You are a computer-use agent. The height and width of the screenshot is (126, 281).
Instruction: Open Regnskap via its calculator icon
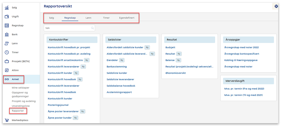coord(7,26)
